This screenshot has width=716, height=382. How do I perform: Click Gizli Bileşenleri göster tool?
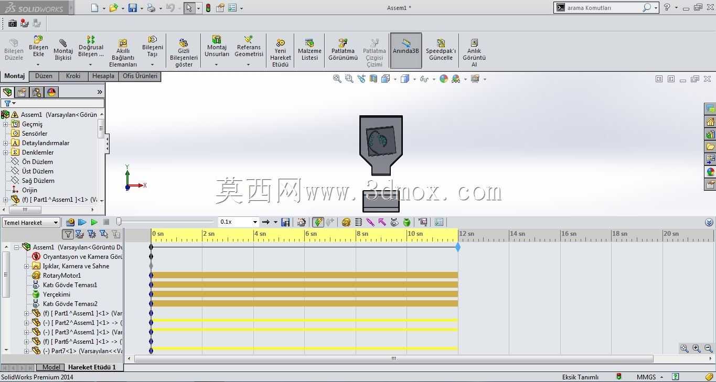click(184, 53)
